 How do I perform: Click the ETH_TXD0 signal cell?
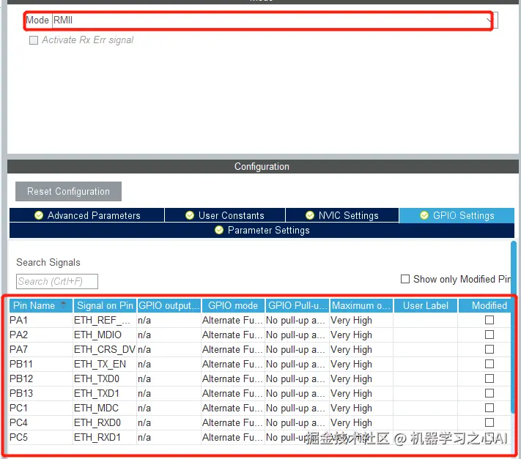pyautogui.click(x=105, y=378)
